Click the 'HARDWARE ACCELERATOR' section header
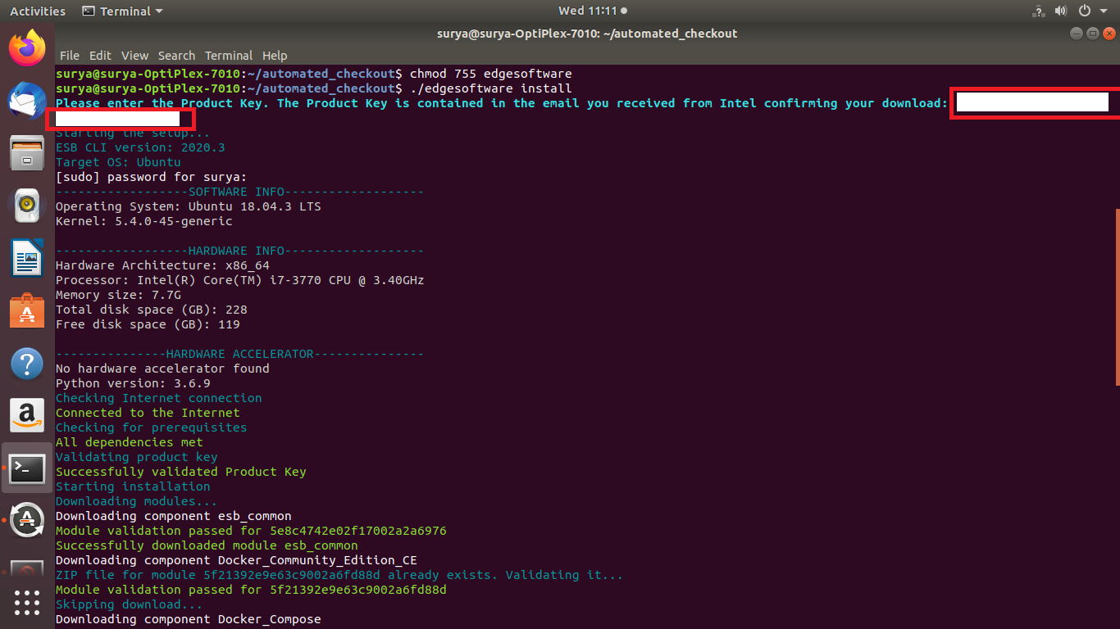Image resolution: width=1120 pixels, height=629 pixels. tap(239, 354)
